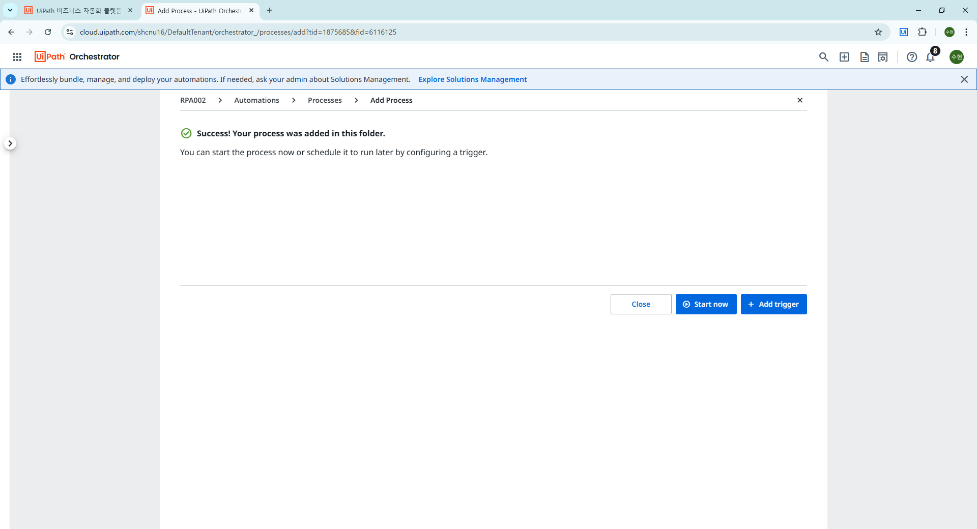This screenshot has width=977, height=529.
Task: Open the resource center window icon
Action: 883,57
